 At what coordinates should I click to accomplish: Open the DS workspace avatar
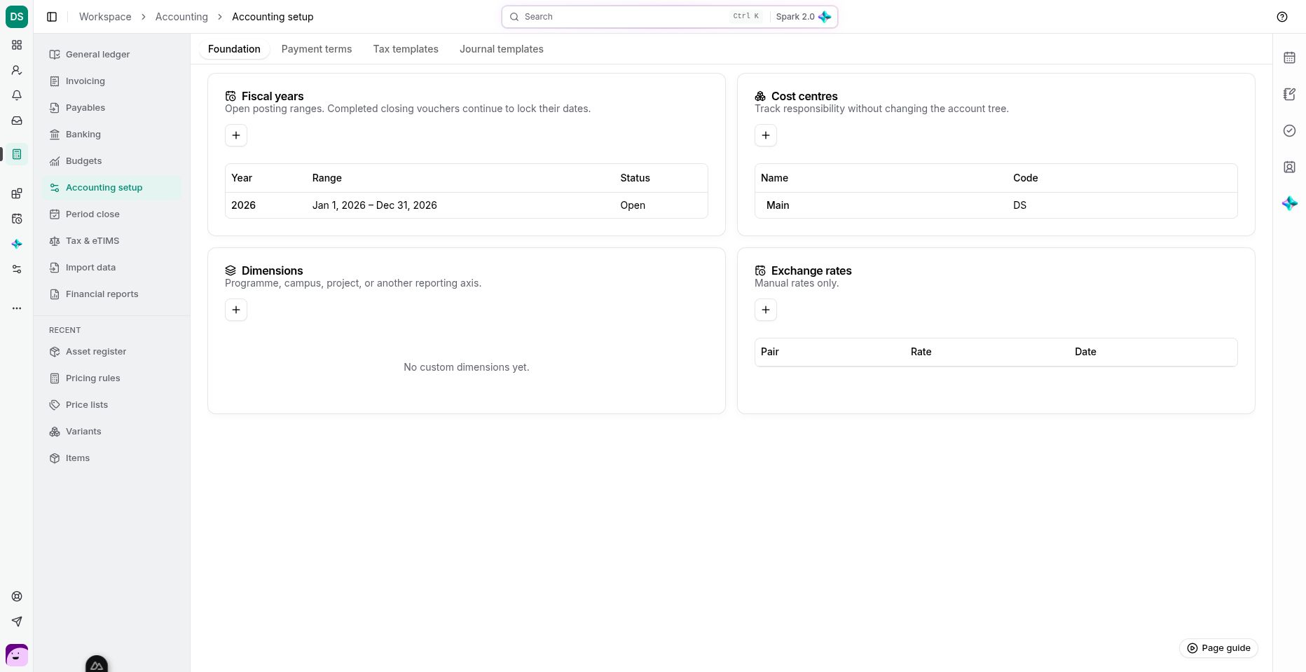pyautogui.click(x=17, y=17)
